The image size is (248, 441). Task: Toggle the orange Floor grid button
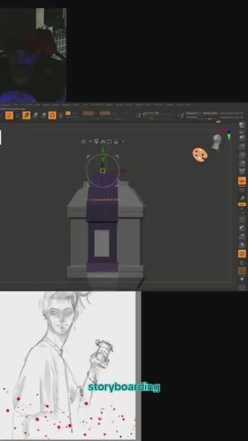point(242,181)
